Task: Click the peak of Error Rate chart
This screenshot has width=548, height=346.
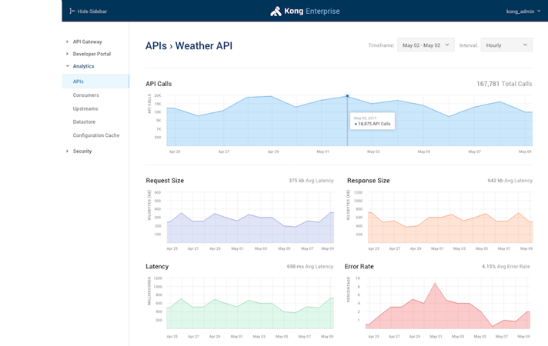Action: 436,284
